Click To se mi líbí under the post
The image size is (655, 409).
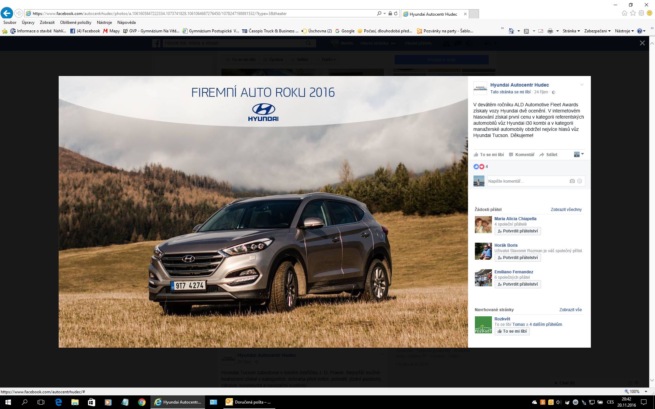click(489, 155)
